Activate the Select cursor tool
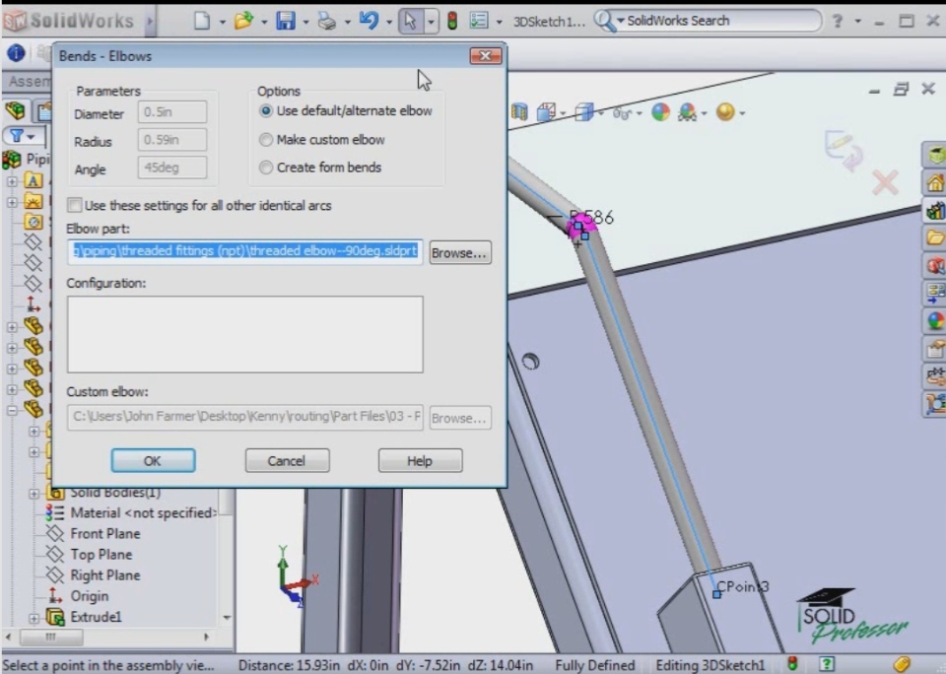The width and height of the screenshot is (946, 674). pos(410,21)
